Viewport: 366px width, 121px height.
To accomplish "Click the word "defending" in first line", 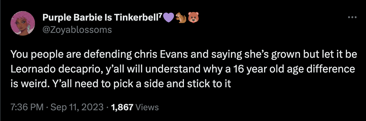I will [109, 55].
